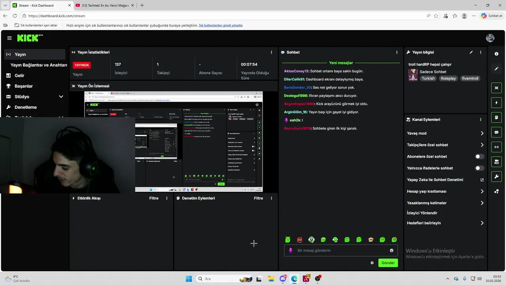The width and height of the screenshot is (506, 285).
Task: Click the stream preview thumbnail
Action: (174, 142)
